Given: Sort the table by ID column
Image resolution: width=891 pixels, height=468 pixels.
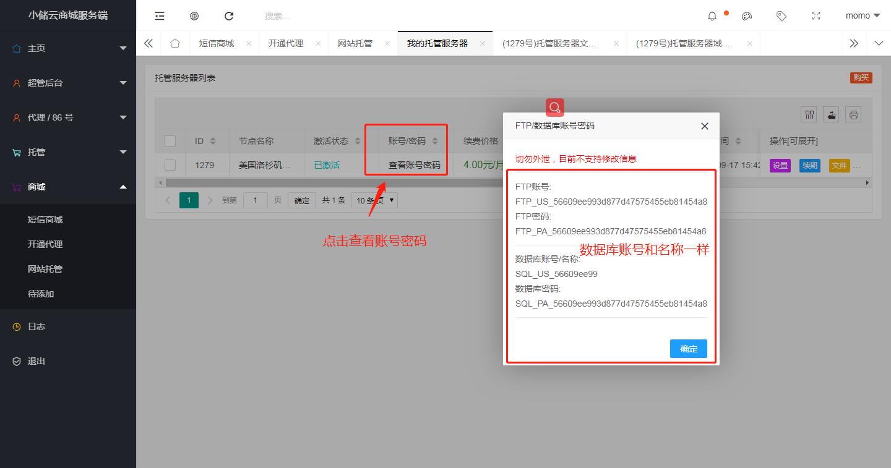Looking at the screenshot, I should pos(213,141).
